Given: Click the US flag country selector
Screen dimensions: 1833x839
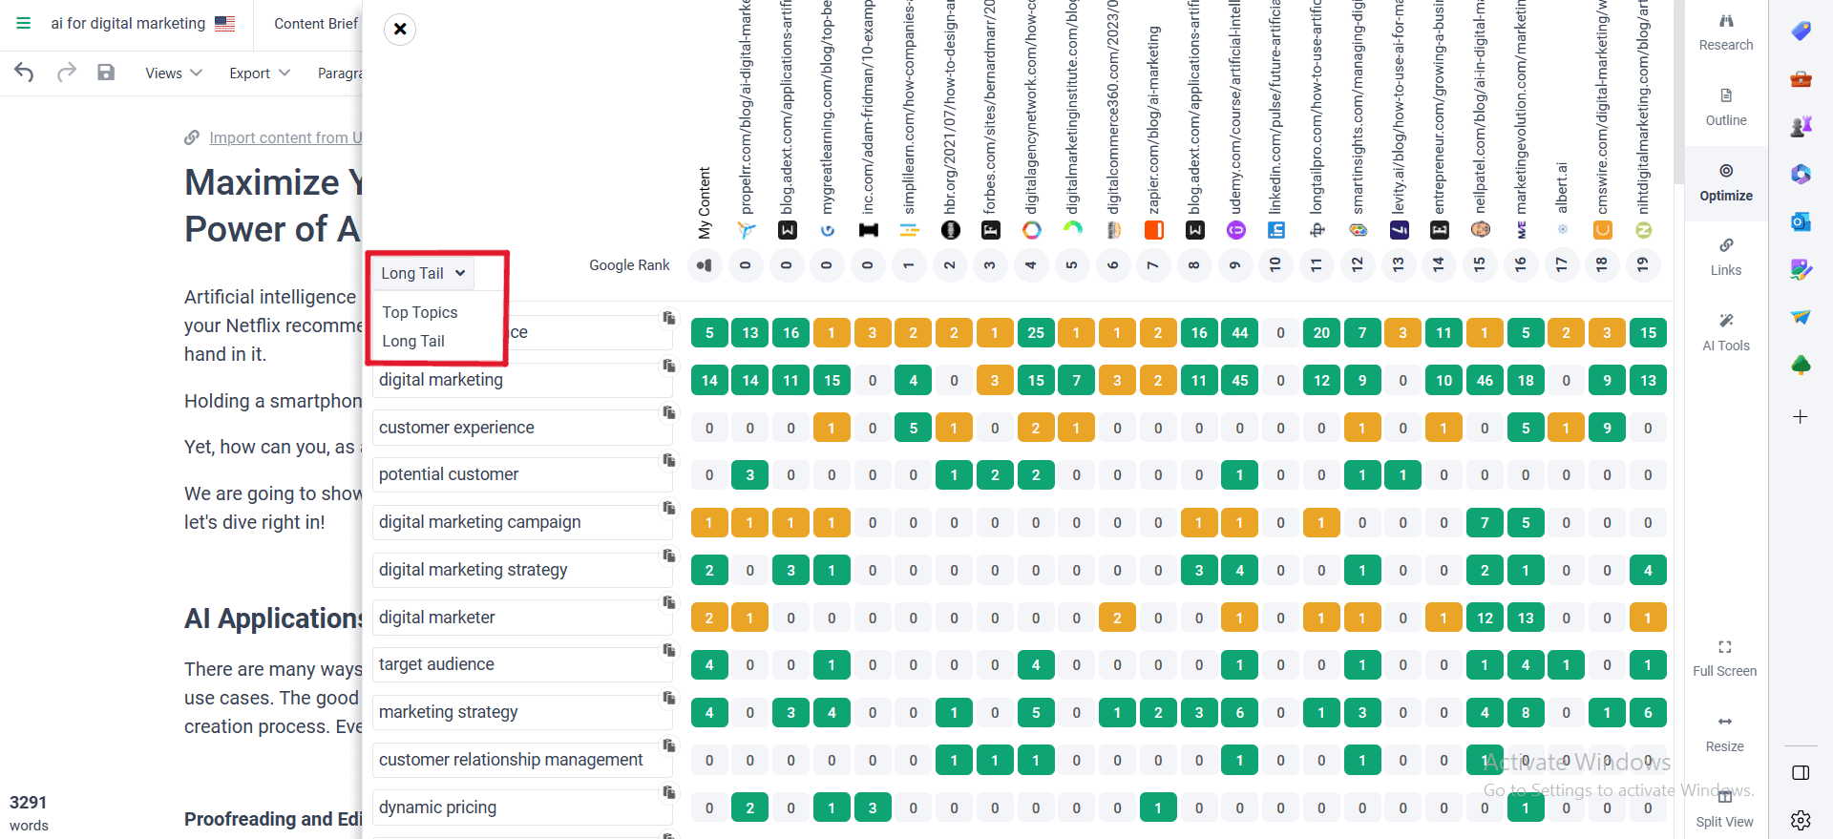Looking at the screenshot, I should [x=225, y=23].
